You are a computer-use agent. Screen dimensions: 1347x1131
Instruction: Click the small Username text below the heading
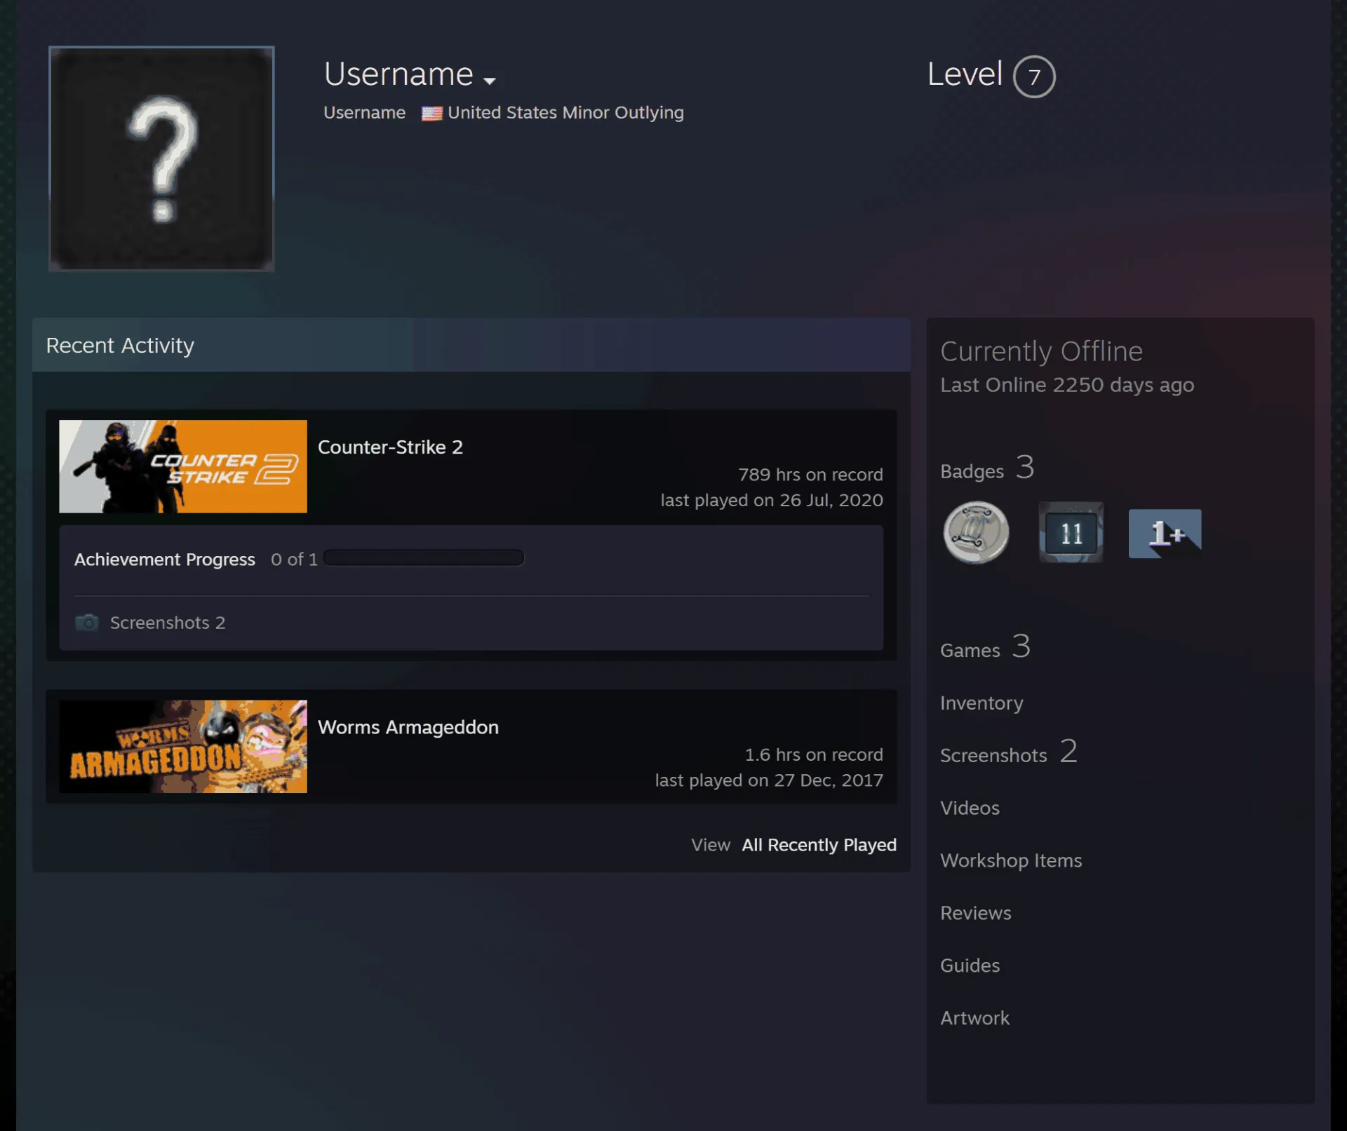[x=364, y=113]
